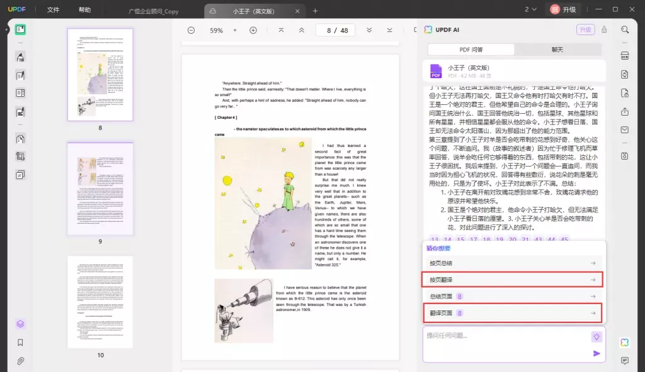Open the page layout view tool in the sidebar

tap(20, 93)
